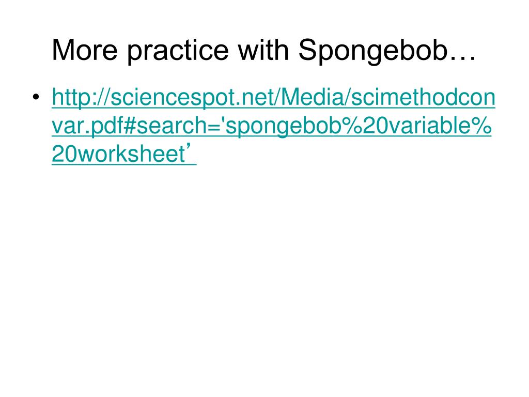529x397 pixels.
Task: Click the blank slide area below the link
Action: [264, 269]
